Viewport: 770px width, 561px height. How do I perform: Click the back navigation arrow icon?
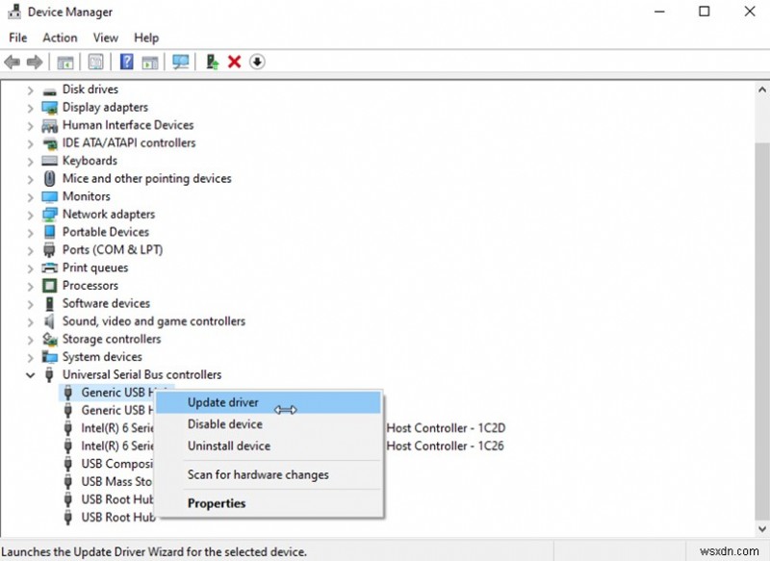tap(12, 62)
